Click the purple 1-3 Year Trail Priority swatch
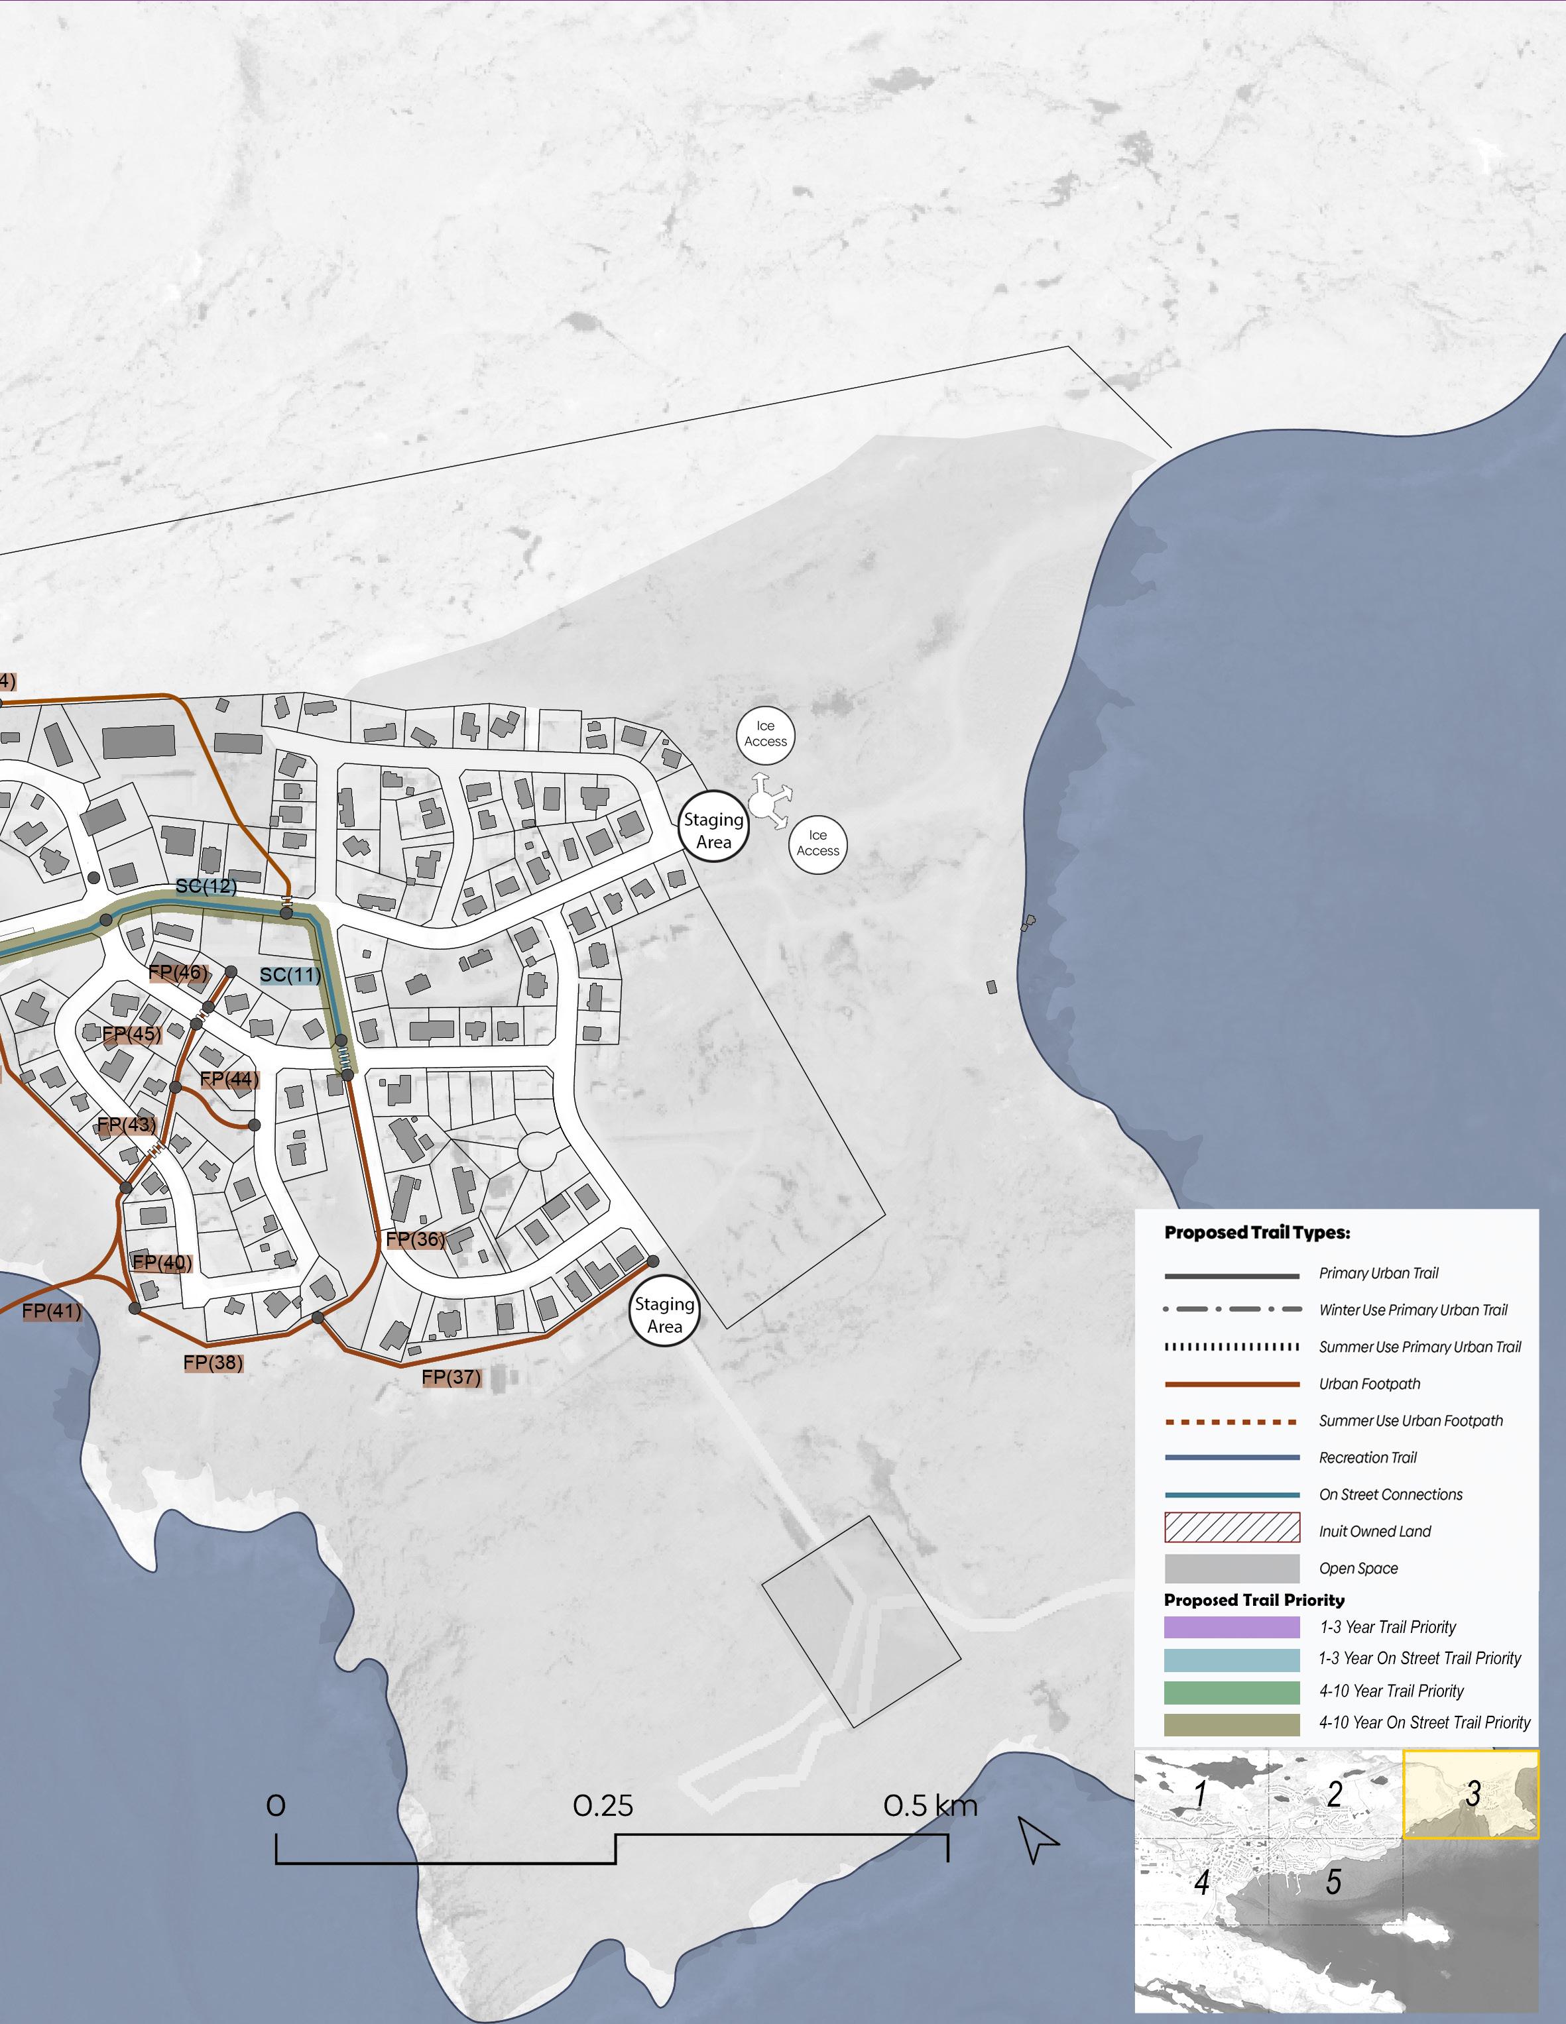This screenshot has height=2024, width=1566. pyautogui.click(x=1231, y=1628)
